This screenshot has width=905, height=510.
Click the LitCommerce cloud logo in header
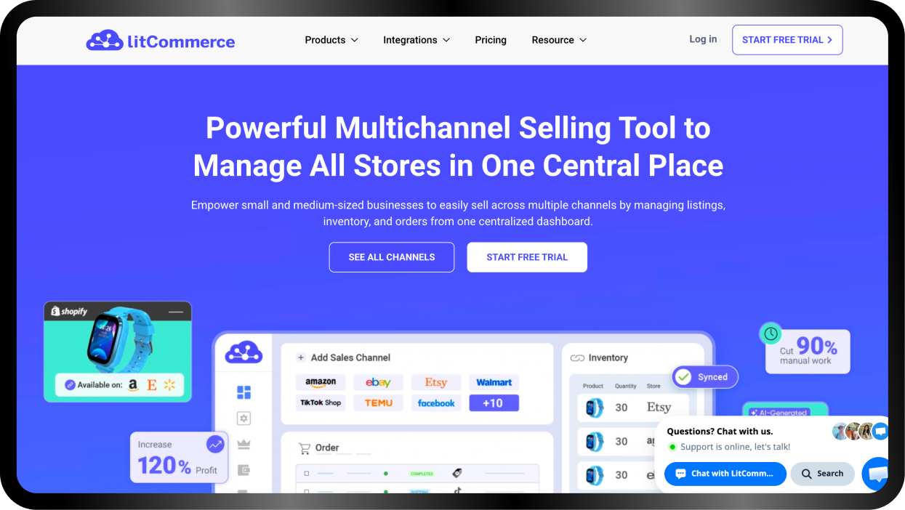pyautogui.click(x=161, y=41)
